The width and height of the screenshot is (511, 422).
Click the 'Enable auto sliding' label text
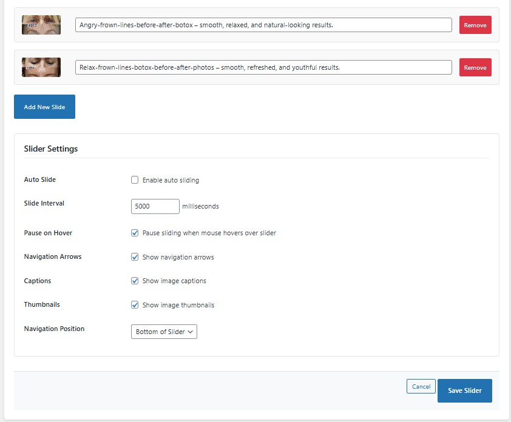171,180
